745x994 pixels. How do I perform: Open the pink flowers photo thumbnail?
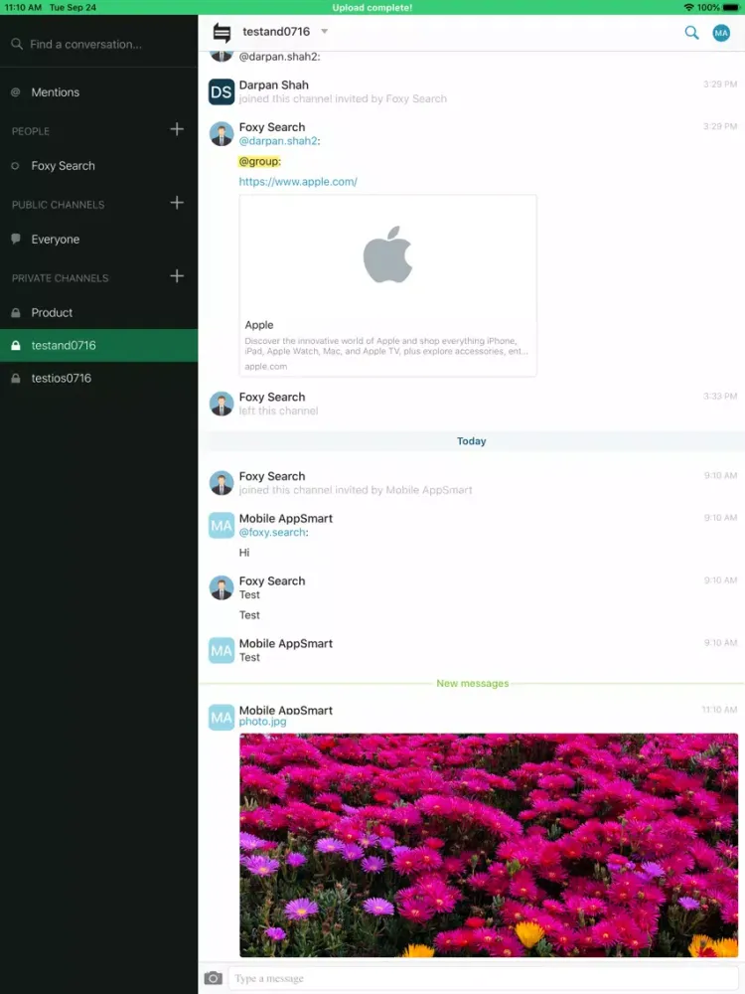tap(488, 845)
